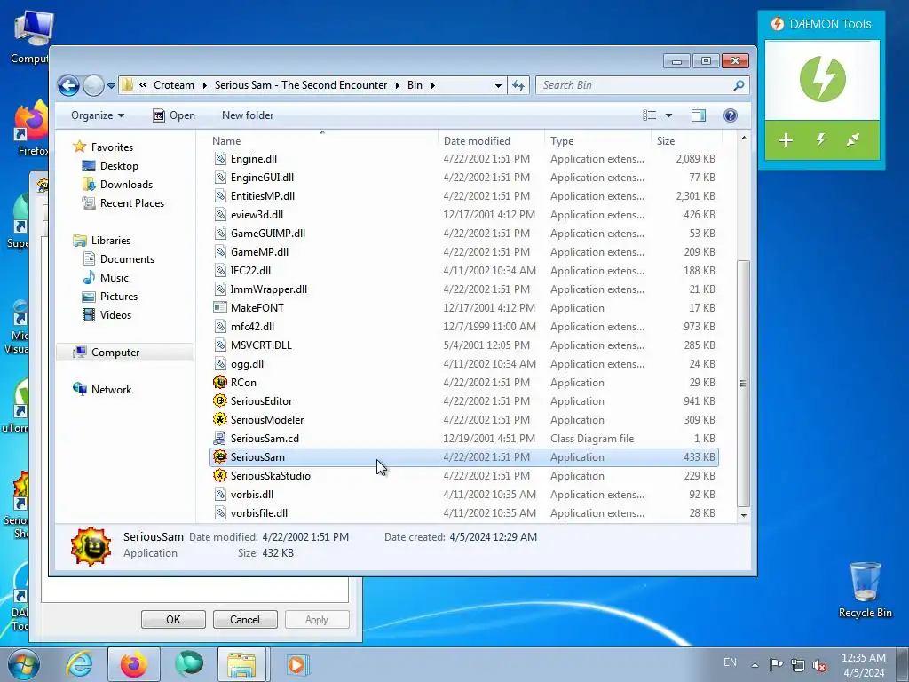Click the Engine.dll file icon
909x682 pixels.
[220, 158]
